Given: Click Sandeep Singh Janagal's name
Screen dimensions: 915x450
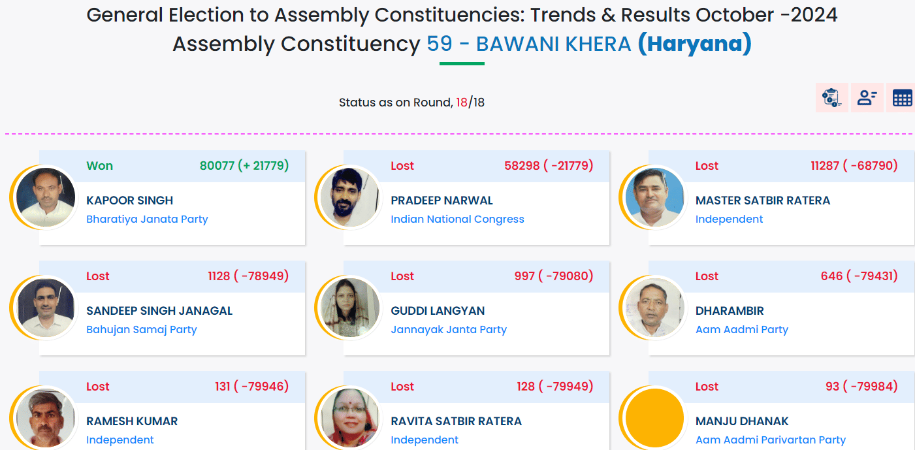Looking at the screenshot, I should coord(159,311).
